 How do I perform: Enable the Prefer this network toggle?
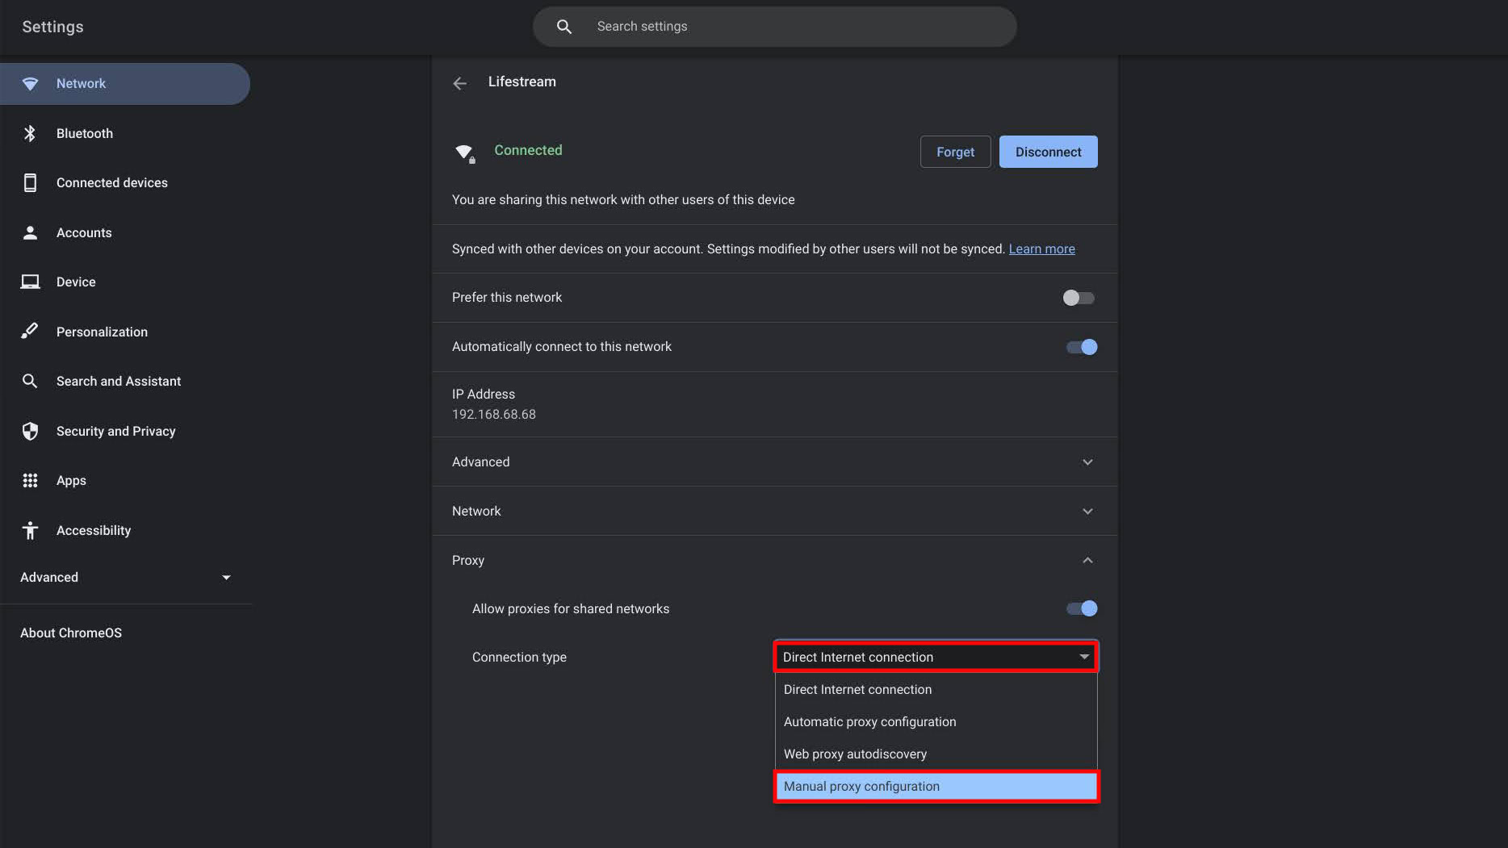1079,298
